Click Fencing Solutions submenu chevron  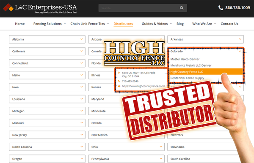65,24
